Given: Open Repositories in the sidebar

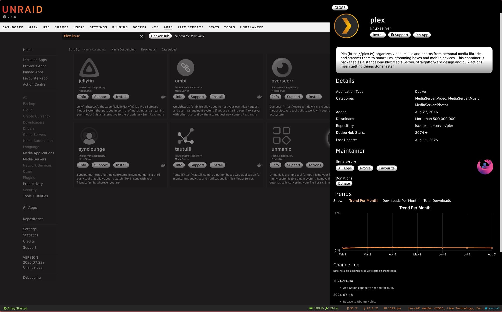Looking at the screenshot, I should pos(33,219).
